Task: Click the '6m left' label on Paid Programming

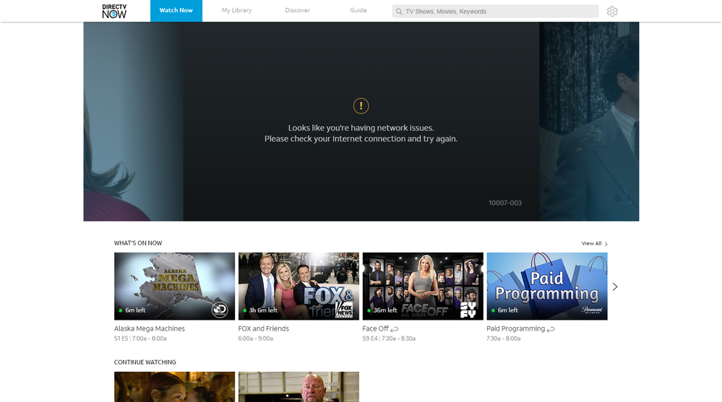Action: 508,310
